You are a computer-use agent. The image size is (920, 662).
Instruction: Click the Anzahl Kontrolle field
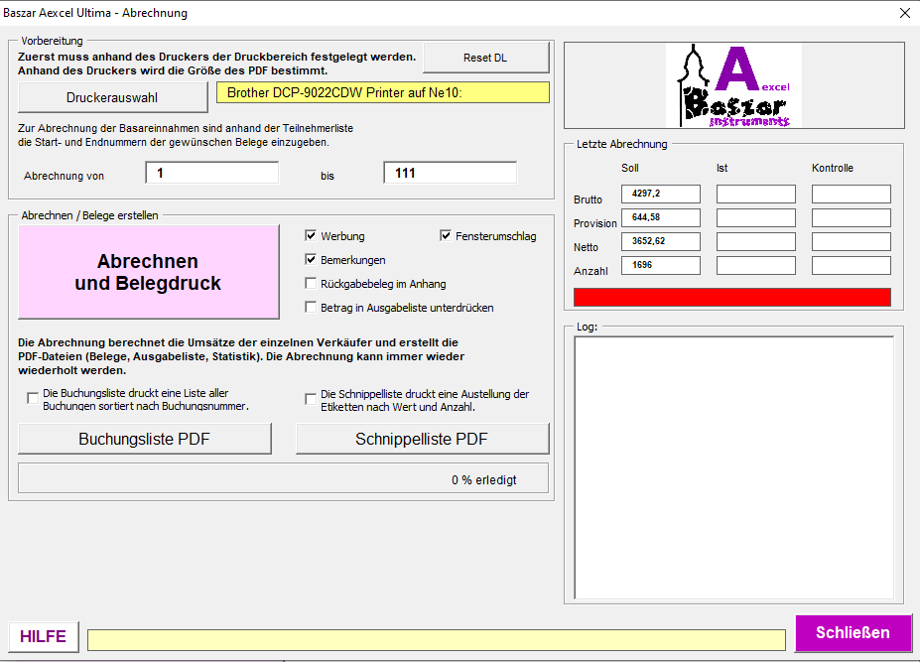(x=852, y=265)
